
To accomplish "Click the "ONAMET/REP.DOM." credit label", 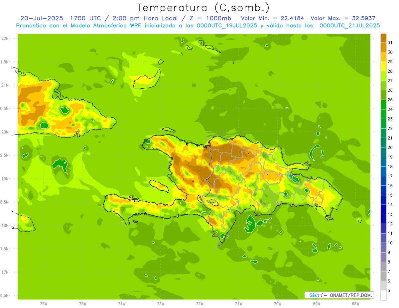I will pos(351,295).
